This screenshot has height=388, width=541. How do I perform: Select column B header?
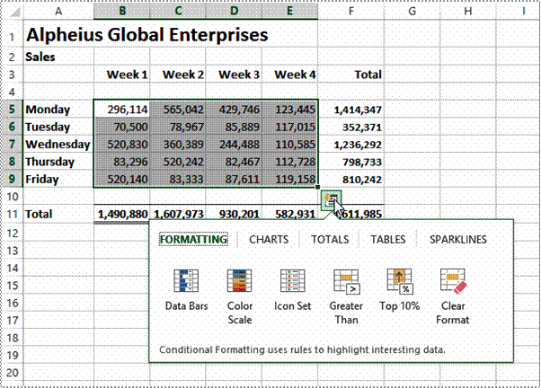tap(122, 11)
